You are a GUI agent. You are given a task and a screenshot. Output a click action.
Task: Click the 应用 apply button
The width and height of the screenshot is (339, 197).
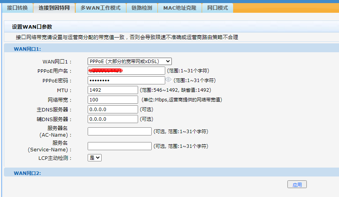(297, 185)
